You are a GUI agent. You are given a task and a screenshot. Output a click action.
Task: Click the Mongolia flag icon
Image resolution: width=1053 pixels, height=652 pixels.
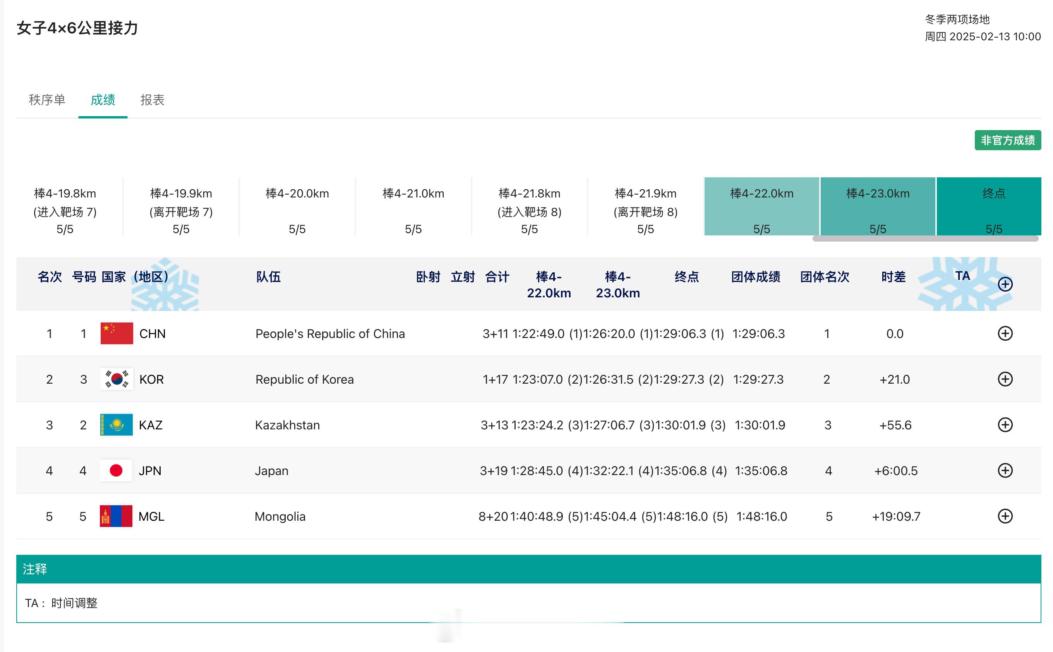click(116, 516)
